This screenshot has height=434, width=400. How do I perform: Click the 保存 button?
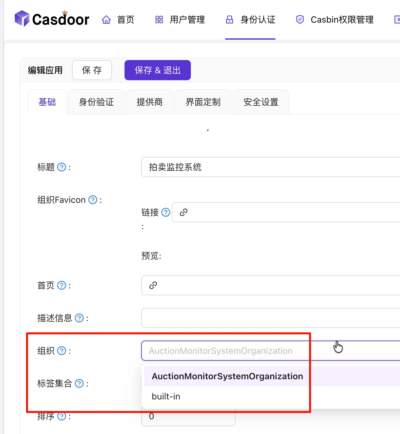click(92, 70)
